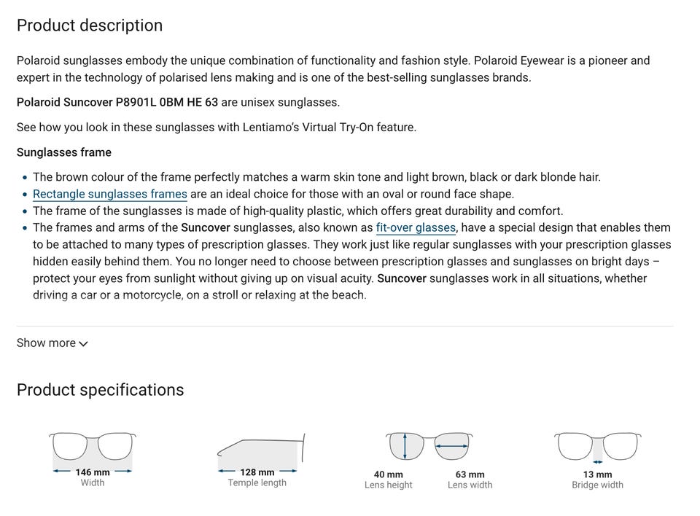This screenshot has height=516, width=700.
Task: Click the Product description heading
Action: [x=90, y=26]
